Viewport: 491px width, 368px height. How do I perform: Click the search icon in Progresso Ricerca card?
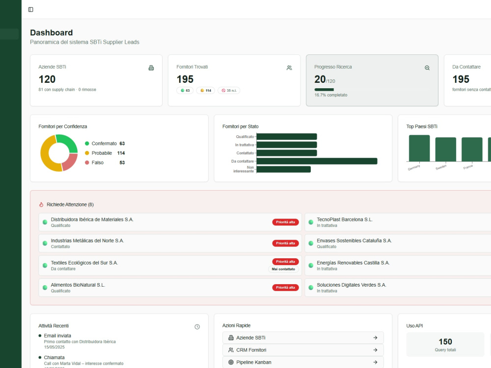[427, 68]
